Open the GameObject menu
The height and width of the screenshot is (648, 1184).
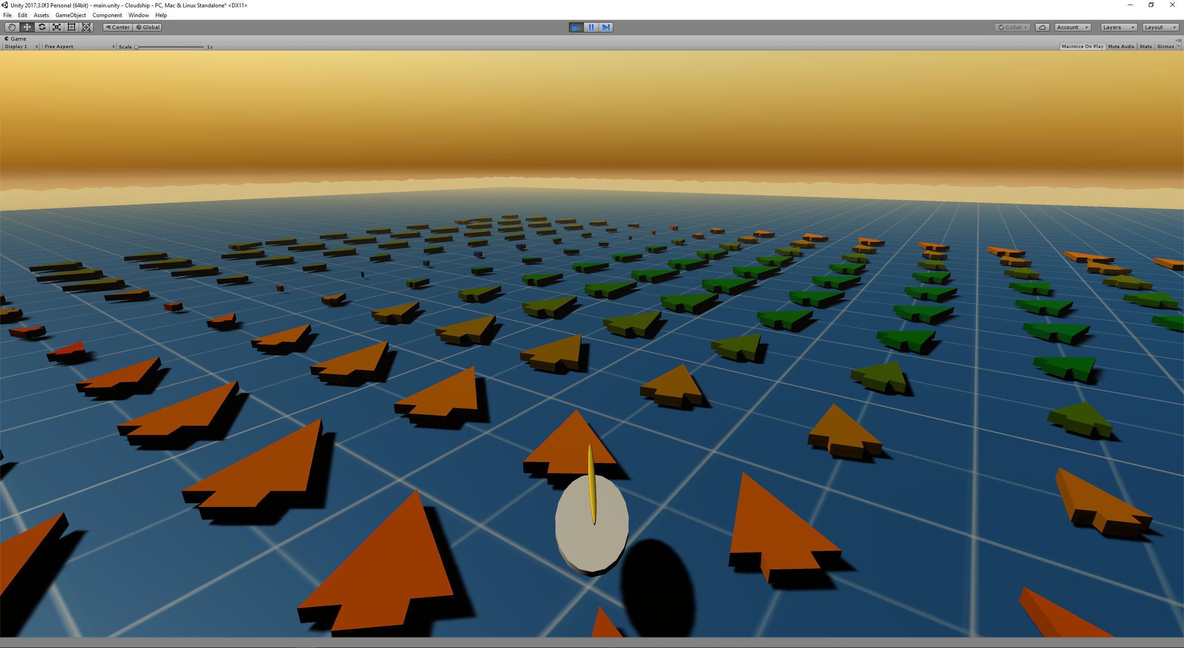click(x=71, y=15)
